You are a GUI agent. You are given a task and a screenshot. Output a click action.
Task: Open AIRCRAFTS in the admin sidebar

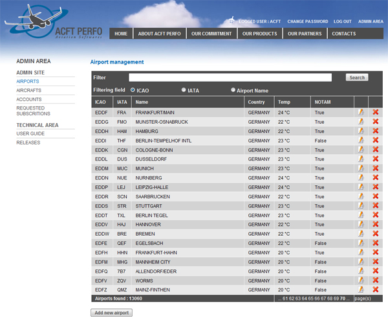(x=28, y=90)
